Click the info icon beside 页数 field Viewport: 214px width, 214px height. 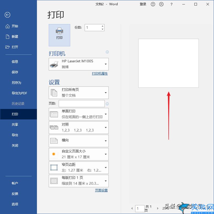[107, 104]
